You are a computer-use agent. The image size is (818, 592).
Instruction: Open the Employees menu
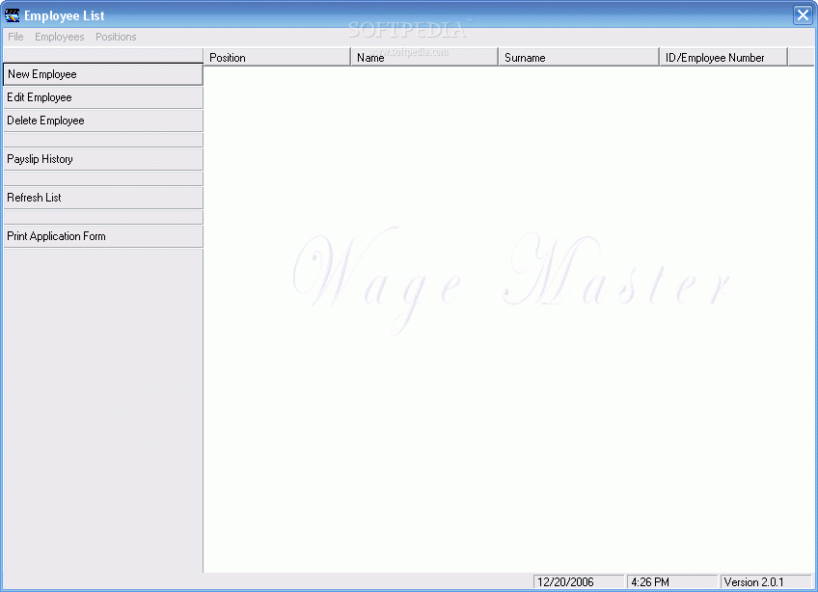[60, 37]
